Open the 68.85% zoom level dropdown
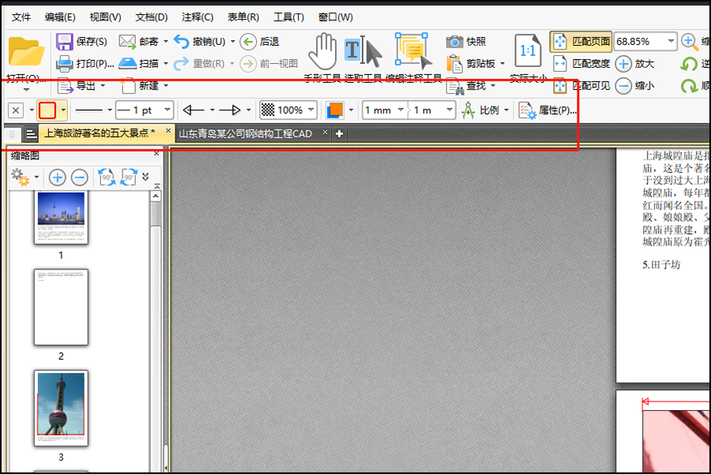Viewport: 711px width, 474px height. coord(671,41)
